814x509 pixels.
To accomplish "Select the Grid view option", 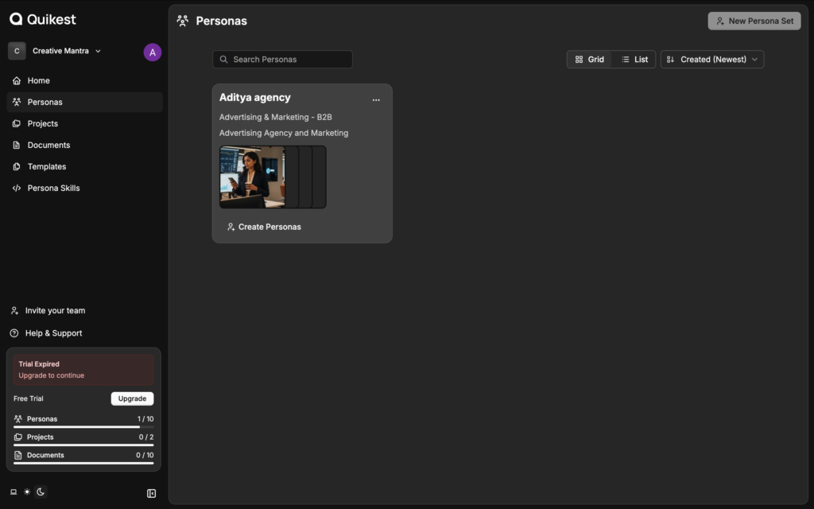I will click(x=590, y=60).
